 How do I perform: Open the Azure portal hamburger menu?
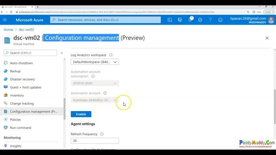pyautogui.click(x=5, y=20)
